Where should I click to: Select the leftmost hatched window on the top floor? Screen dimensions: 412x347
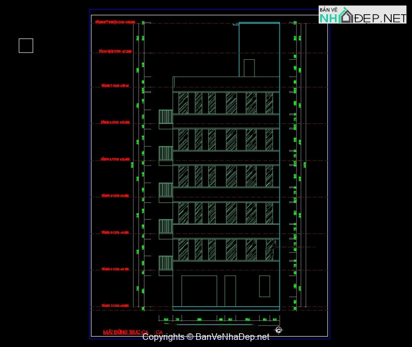point(183,103)
